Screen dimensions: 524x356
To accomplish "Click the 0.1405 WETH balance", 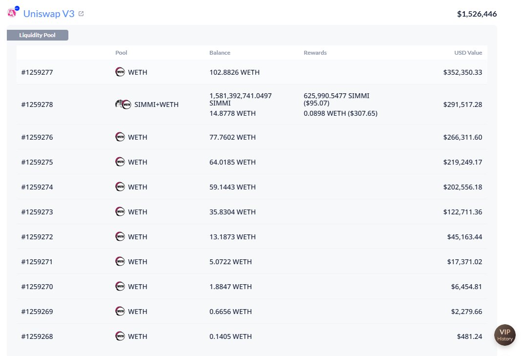I will (x=231, y=336).
